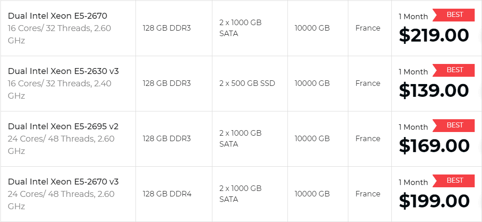This screenshot has height=222, width=482.
Task: Click 24 Cores/ 48 Threads under E5-2670 v3
Action: click(x=51, y=194)
